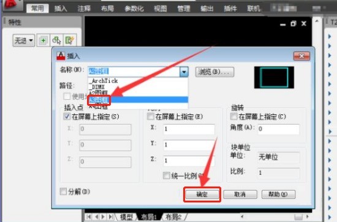The height and width of the screenshot is (222, 337).
Task: Jump to first layout tab arrow
Action: (89, 217)
